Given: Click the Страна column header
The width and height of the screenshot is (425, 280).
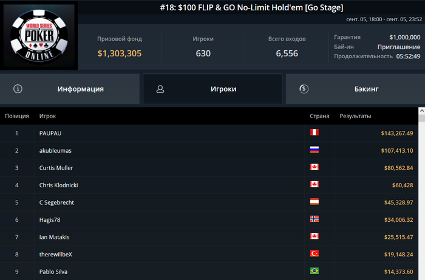Looking at the screenshot, I should [319, 116].
